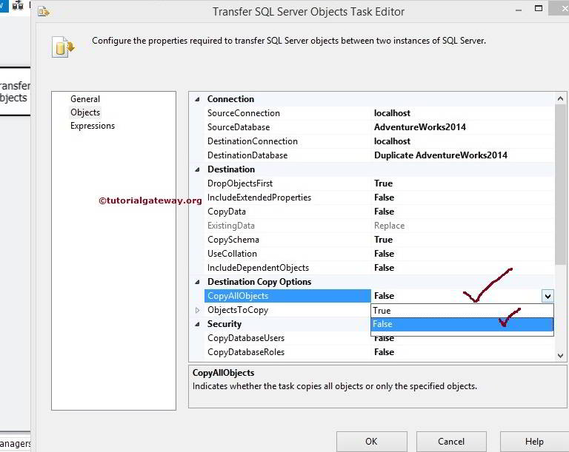This screenshot has height=452, width=569.
Task: Select the SourceConnection property row
Action: coord(379,113)
